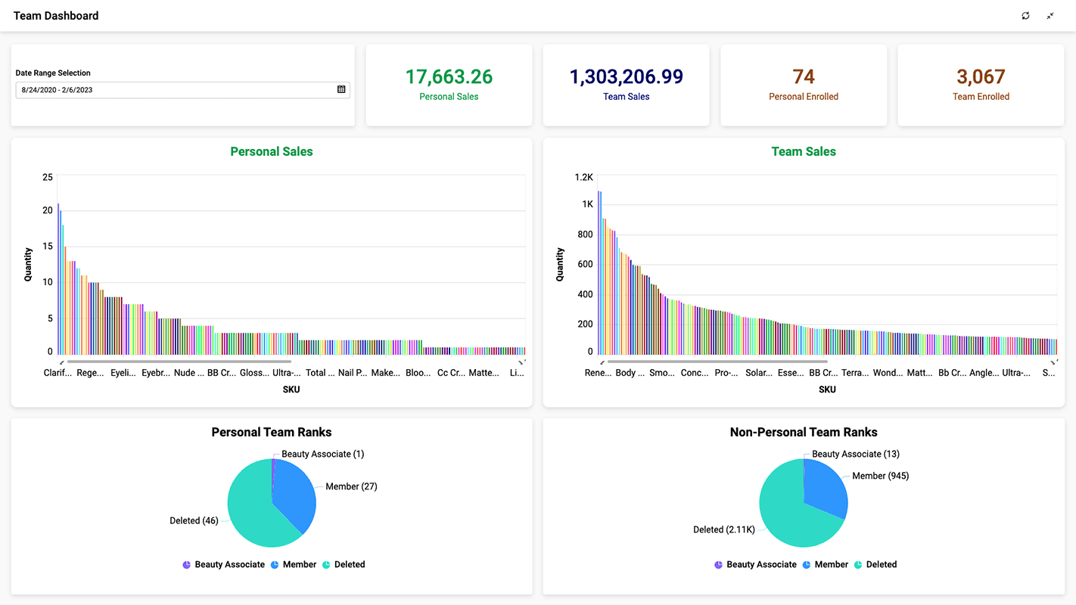Image resolution: width=1076 pixels, height=605 pixels.
Task: Click the "Personal Sales" chart title
Action: pyautogui.click(x=272, y=152)
